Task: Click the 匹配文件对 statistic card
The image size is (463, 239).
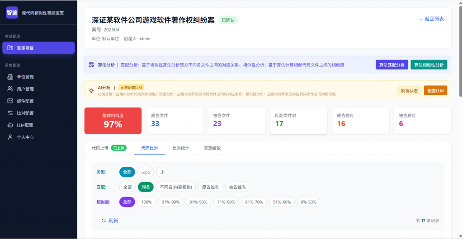Action: click(298, 121)
